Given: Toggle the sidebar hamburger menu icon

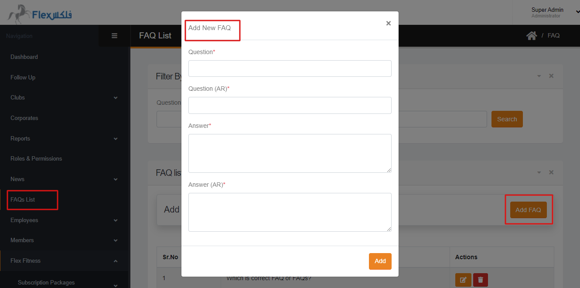Looking at the screenshot, I should click(x=114, y=36).
